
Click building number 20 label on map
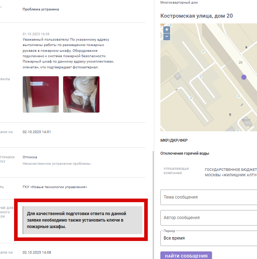coord(240,63)
